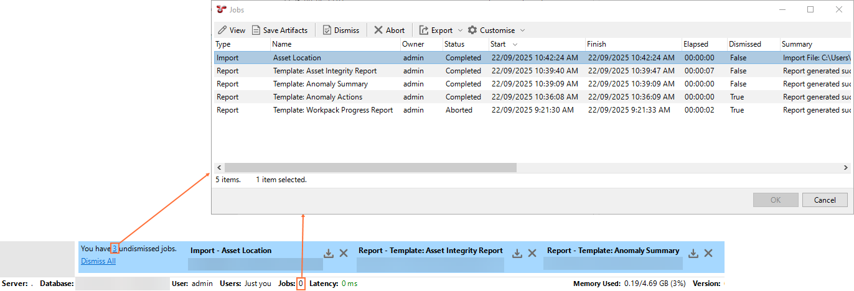Sort by the Name column header
The height and width of the screenshot is (291, 854).
click(x=335, y=44)
